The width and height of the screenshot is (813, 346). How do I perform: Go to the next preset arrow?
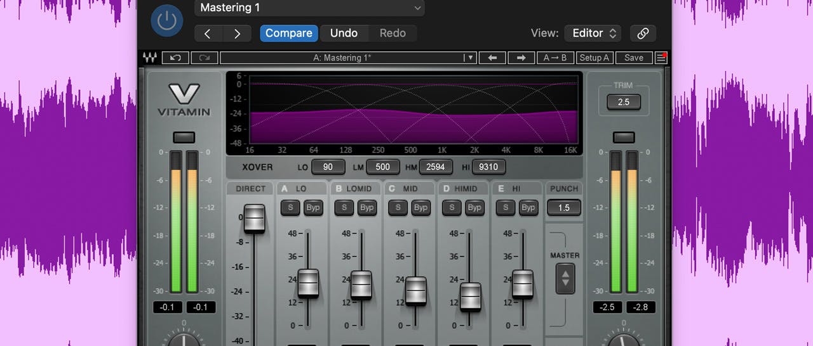[238, 34]
